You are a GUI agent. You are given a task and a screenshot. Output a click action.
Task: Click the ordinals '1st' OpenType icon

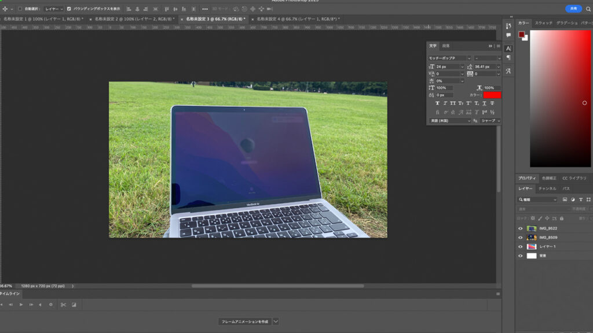click(x=485, y=112)
